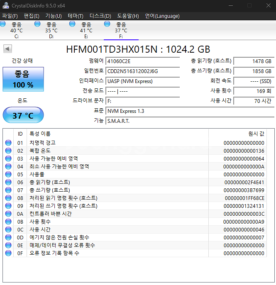Click status icon for attribute 05 사용률
The height and width of the screenshot is (285, 276).
8,174
